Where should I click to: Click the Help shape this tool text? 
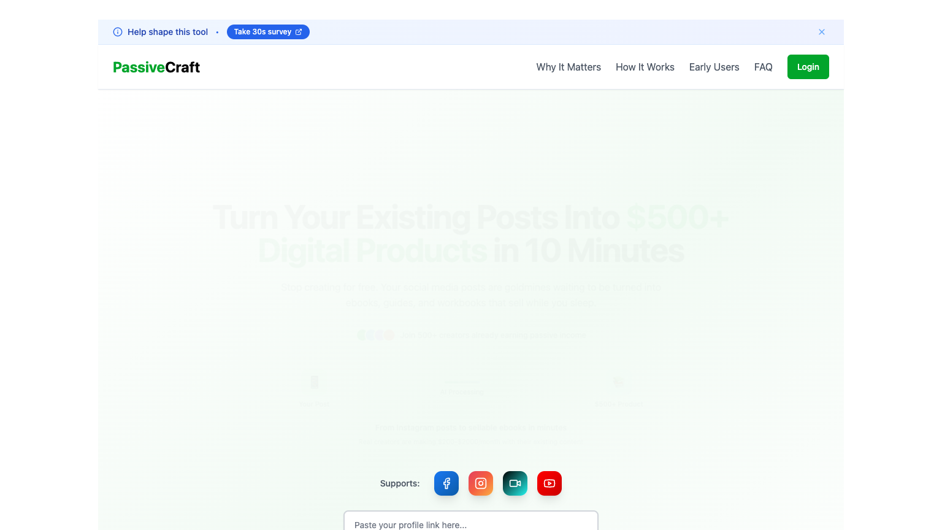[x=167, y=32]
